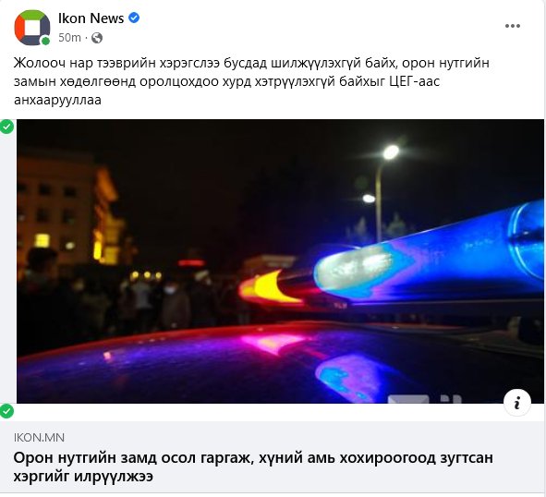Click the globe public audience icon
This screenshot has width=546, height=497.
tap(97, 38)
